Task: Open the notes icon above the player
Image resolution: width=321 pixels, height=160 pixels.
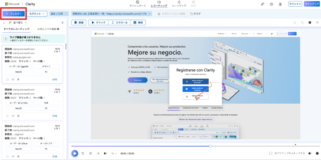Action: [x=310, y=22]
